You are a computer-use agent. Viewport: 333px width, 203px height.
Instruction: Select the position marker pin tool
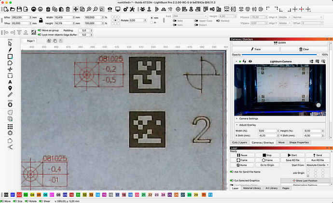10,88
